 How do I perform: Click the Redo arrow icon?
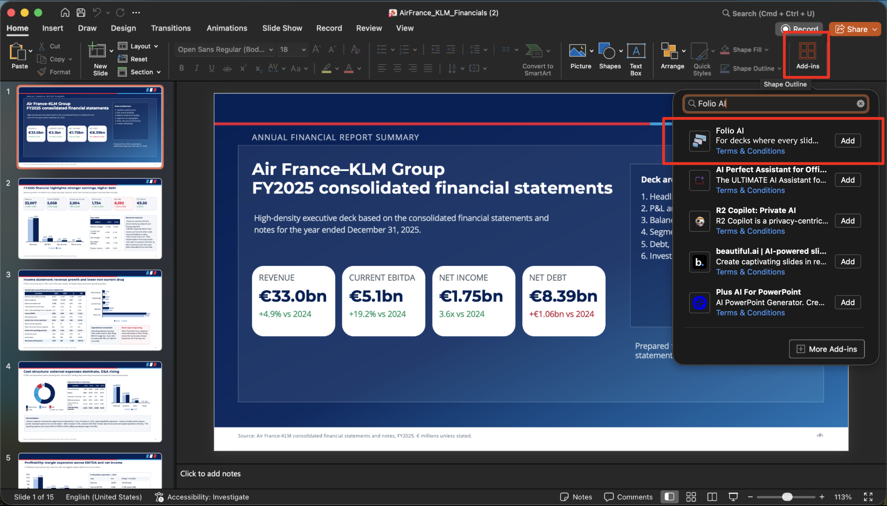coord(120,12)
